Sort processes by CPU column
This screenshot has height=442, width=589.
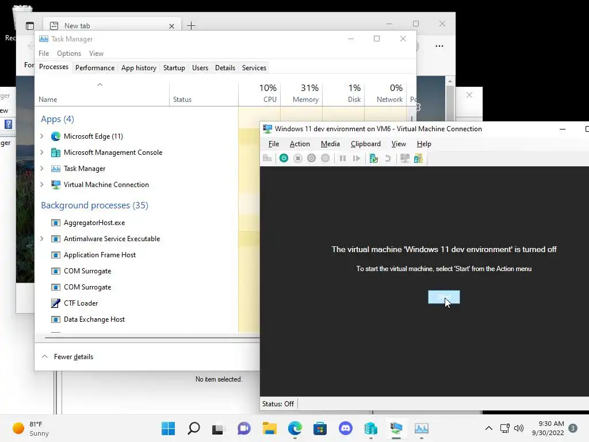pos(259,93)
